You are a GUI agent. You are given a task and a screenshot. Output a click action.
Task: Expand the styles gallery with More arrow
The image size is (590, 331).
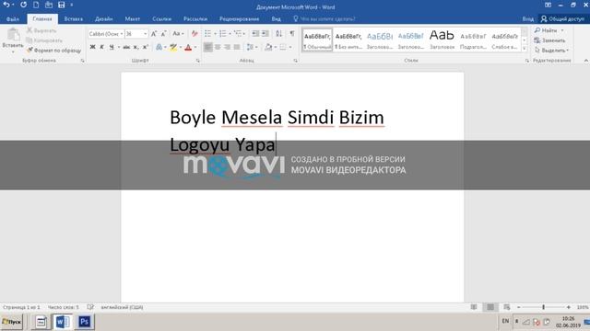525,49
